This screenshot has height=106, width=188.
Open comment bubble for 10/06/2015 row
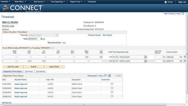112,96
